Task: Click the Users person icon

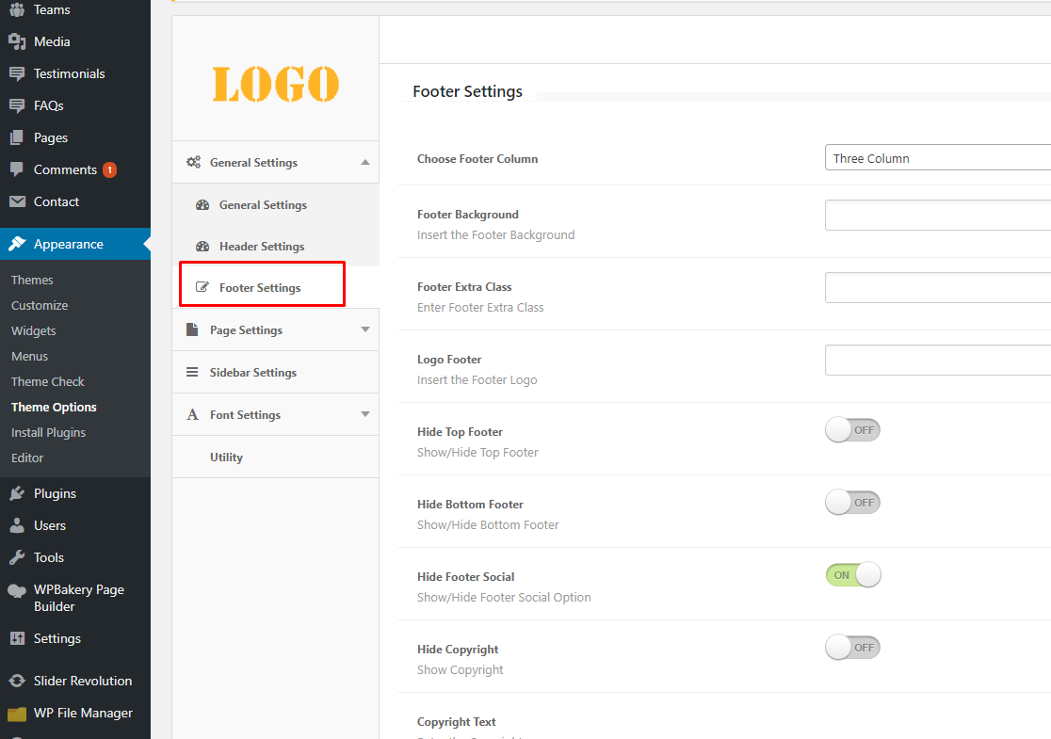Action: click(x=17, y=525)
